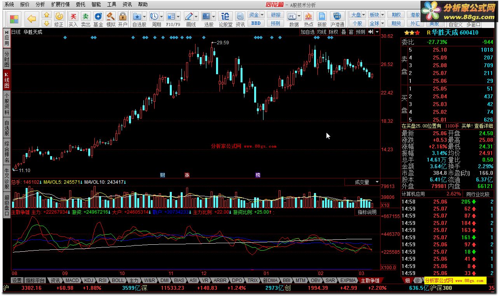Switch to the BOLL indicator tab

118,280
